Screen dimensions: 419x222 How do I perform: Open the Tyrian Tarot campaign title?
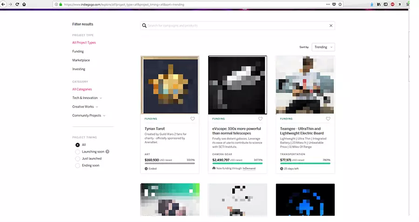[x=155, y=128]
